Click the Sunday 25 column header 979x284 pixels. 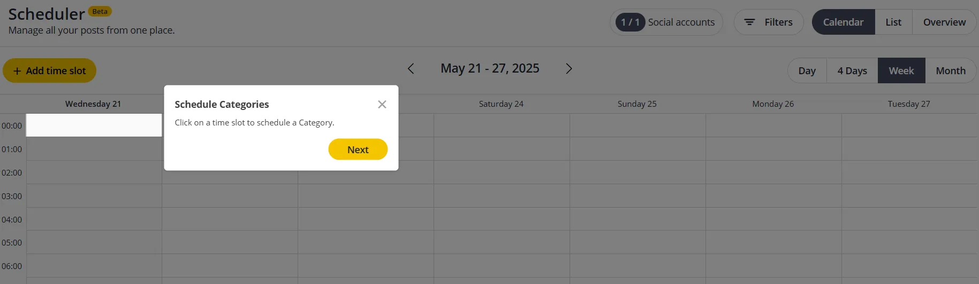[x=637, y=104]
